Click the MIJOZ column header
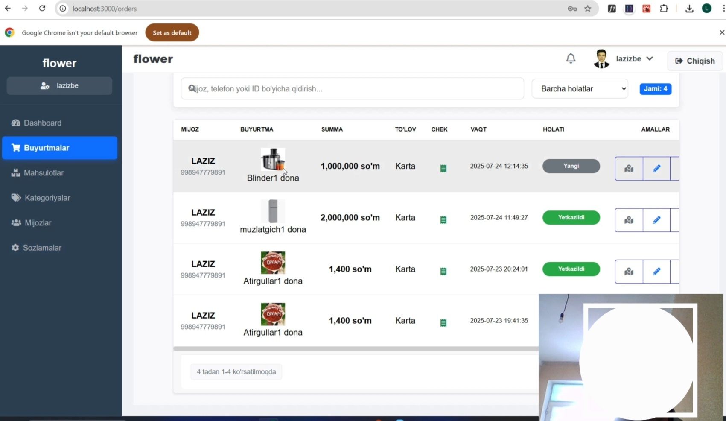 pos(190,129)
